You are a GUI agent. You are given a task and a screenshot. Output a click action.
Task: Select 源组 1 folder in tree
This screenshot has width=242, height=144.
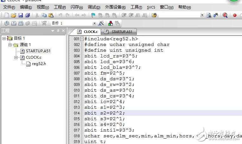tap(25, 45)
